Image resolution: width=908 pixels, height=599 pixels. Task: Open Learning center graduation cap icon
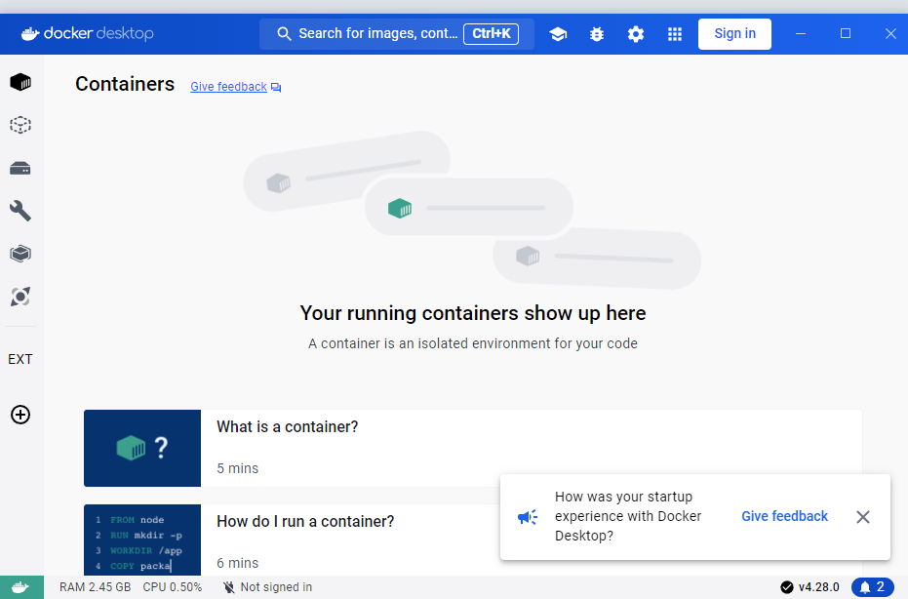[x=558, y=34]
